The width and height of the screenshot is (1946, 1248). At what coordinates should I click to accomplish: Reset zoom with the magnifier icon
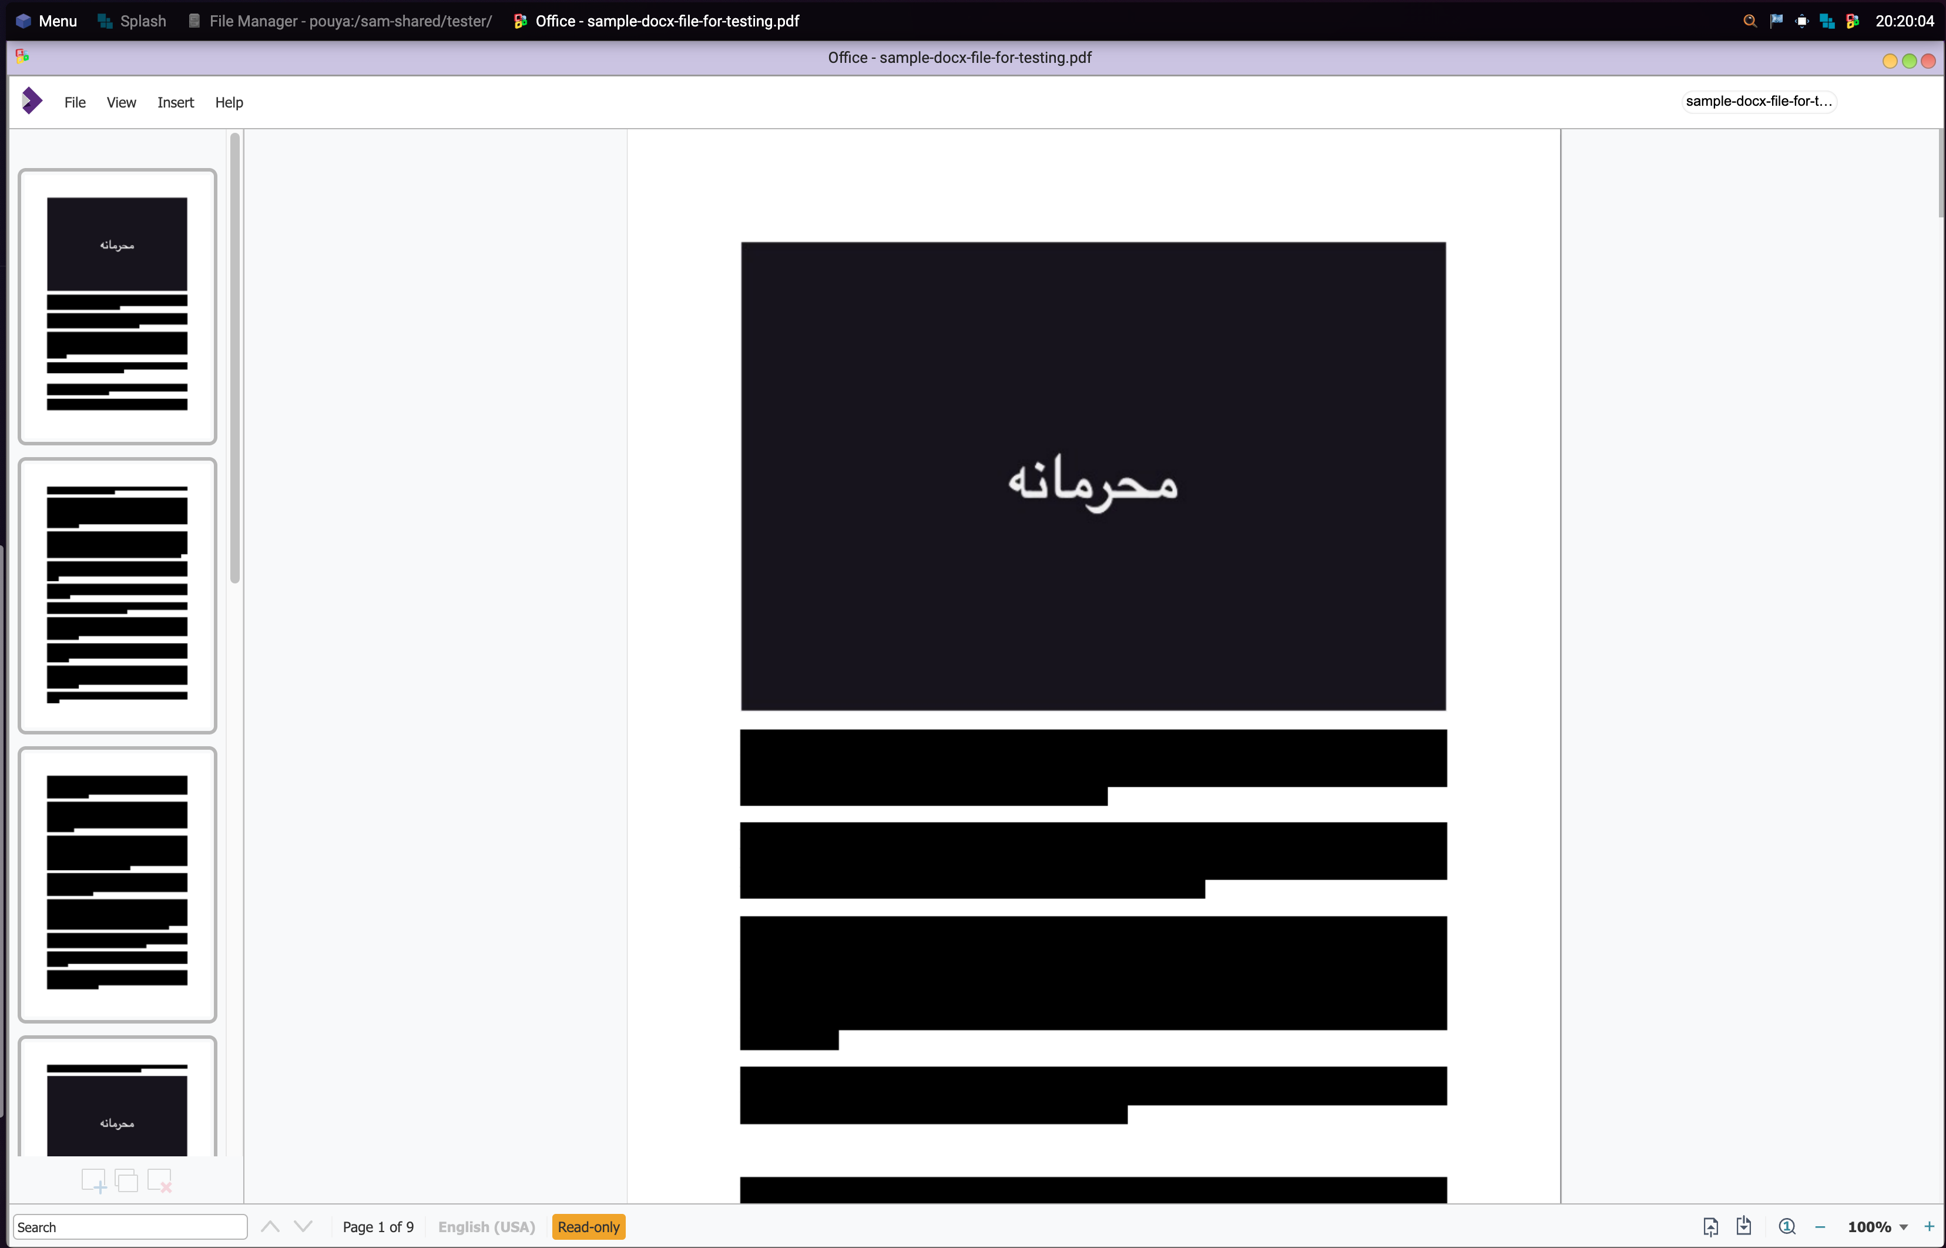(x=1786, y=1227)
